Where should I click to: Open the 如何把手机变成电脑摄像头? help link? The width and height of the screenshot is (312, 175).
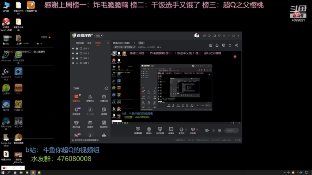[x=87, y=140]
